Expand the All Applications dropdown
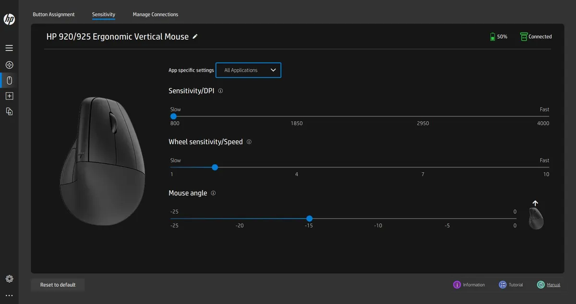 tap(248, 70)
